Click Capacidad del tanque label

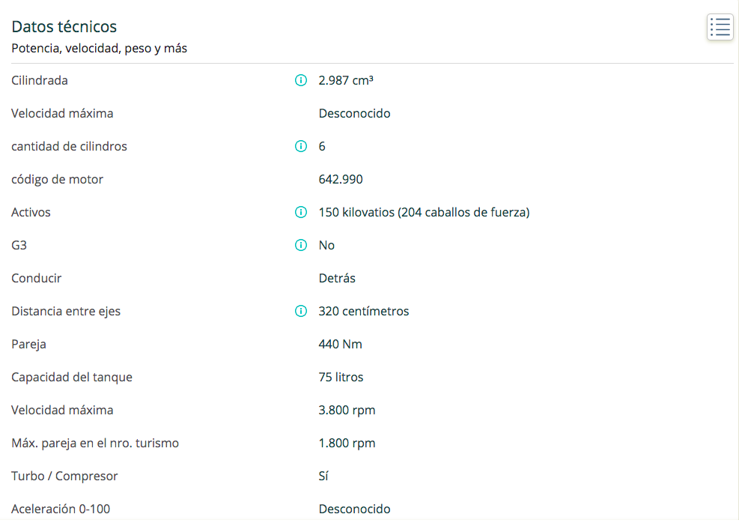click(72, 378)
